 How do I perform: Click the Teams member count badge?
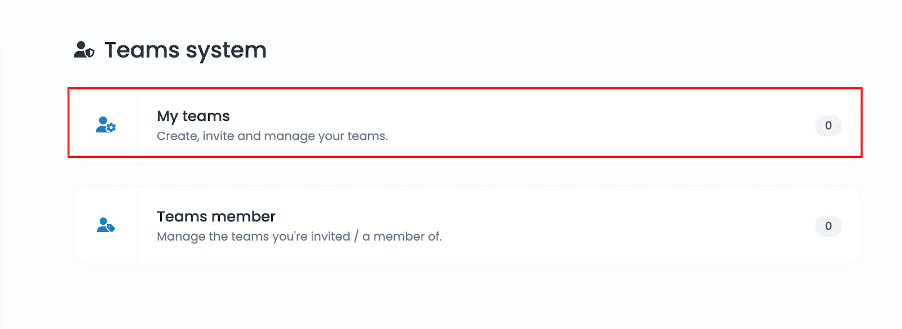pyautogui.click(x=828, y=226)
